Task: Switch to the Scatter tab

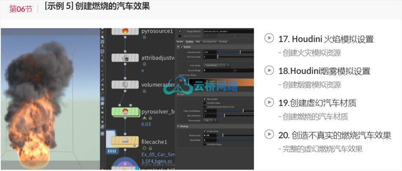Action: pos(190,42)
